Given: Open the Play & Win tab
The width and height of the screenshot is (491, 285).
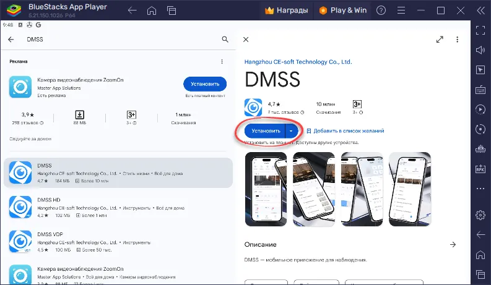Looking at the screenshot, I should click(x=342, y=11).
